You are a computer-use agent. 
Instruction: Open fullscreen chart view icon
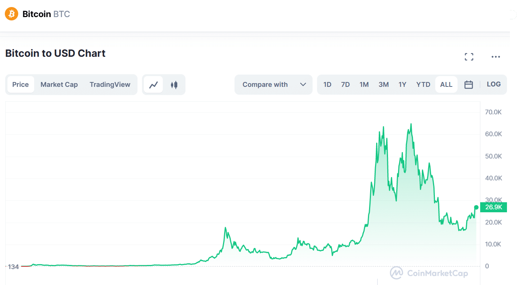469,57
